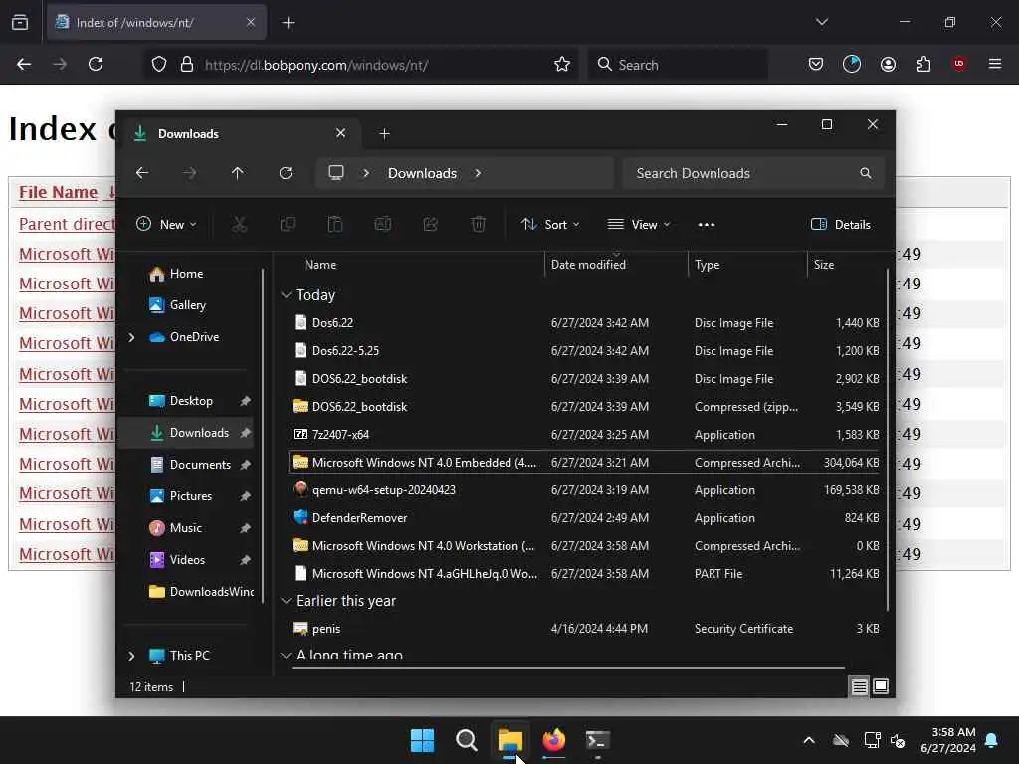The width and height of the screenshot is (1019, 764).
Task: Go back in File Explorer
Action: coord(142,173)
